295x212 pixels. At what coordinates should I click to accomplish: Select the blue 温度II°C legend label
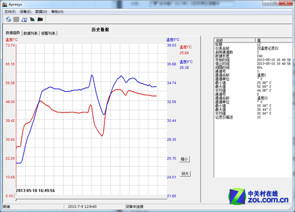click(186, 62)
